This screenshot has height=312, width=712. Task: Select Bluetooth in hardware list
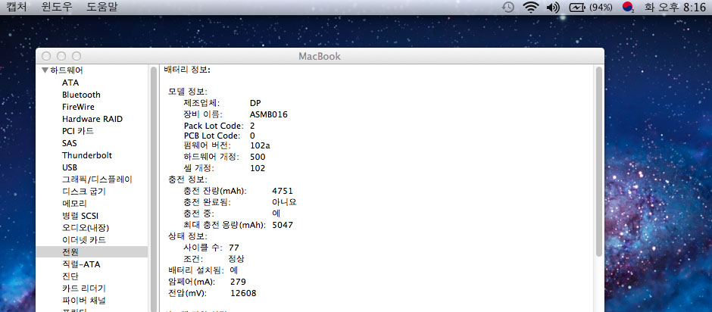(81, 95)
